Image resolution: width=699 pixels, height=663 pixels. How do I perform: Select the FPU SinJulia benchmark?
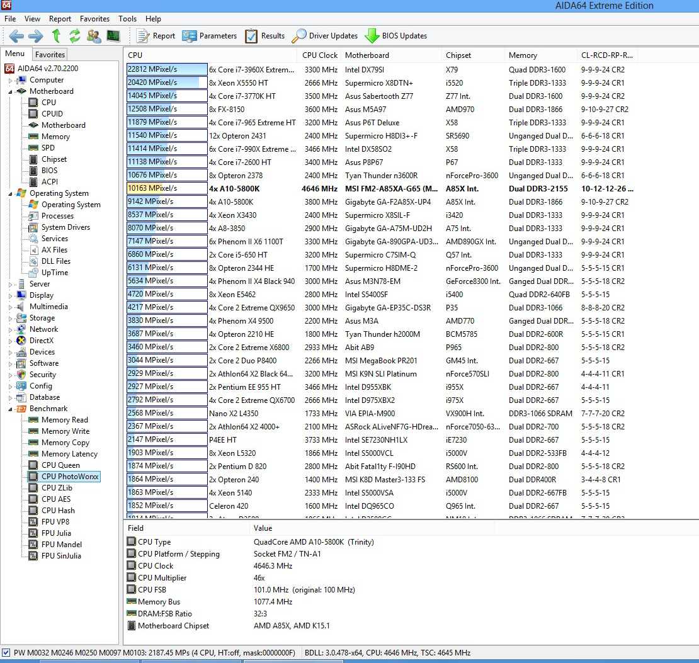pyautogui.click(x=61, y=555)
